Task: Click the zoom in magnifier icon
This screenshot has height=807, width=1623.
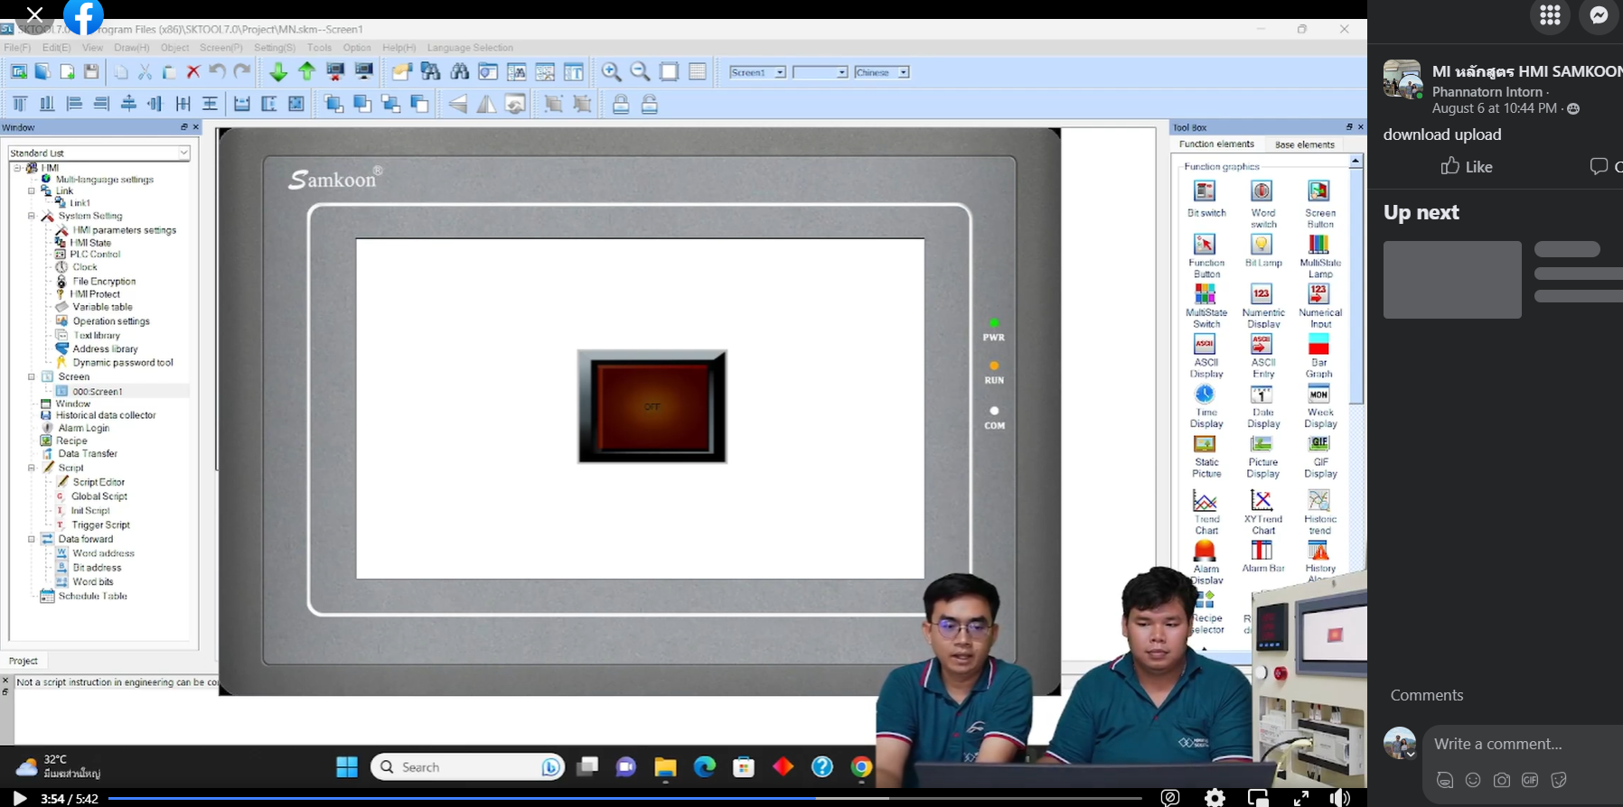Action: [612, 72]
